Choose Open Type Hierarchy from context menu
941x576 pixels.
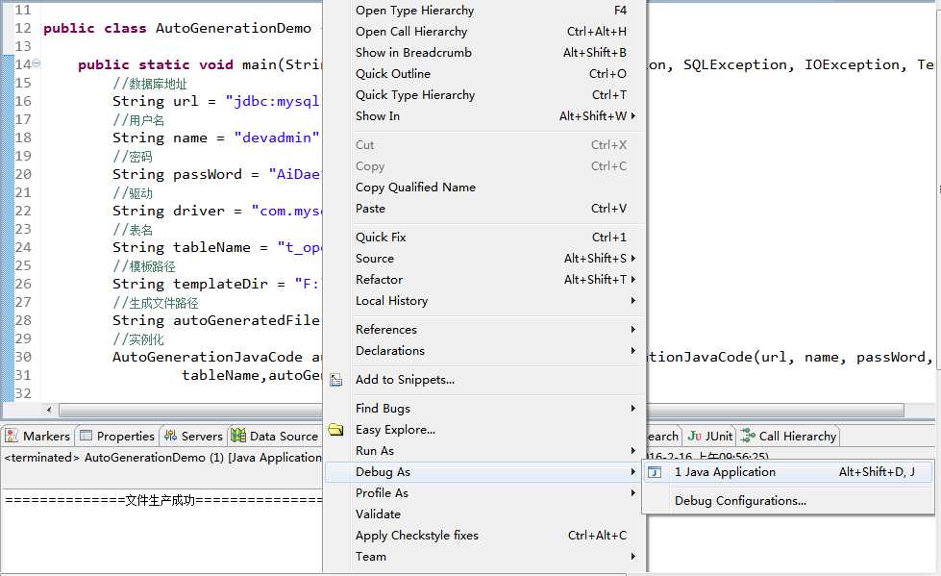484,11
